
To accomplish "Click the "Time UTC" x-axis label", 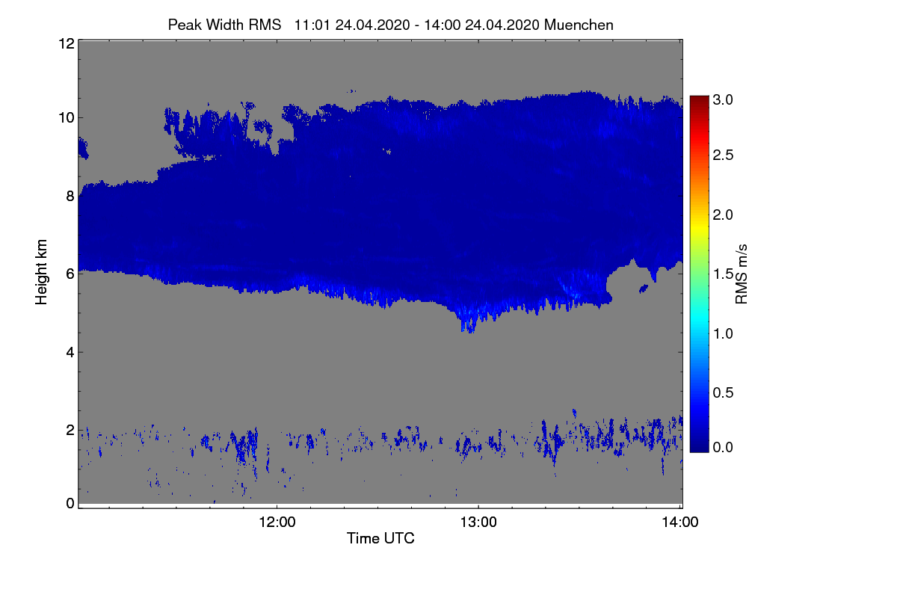I will tap(380, 538).
